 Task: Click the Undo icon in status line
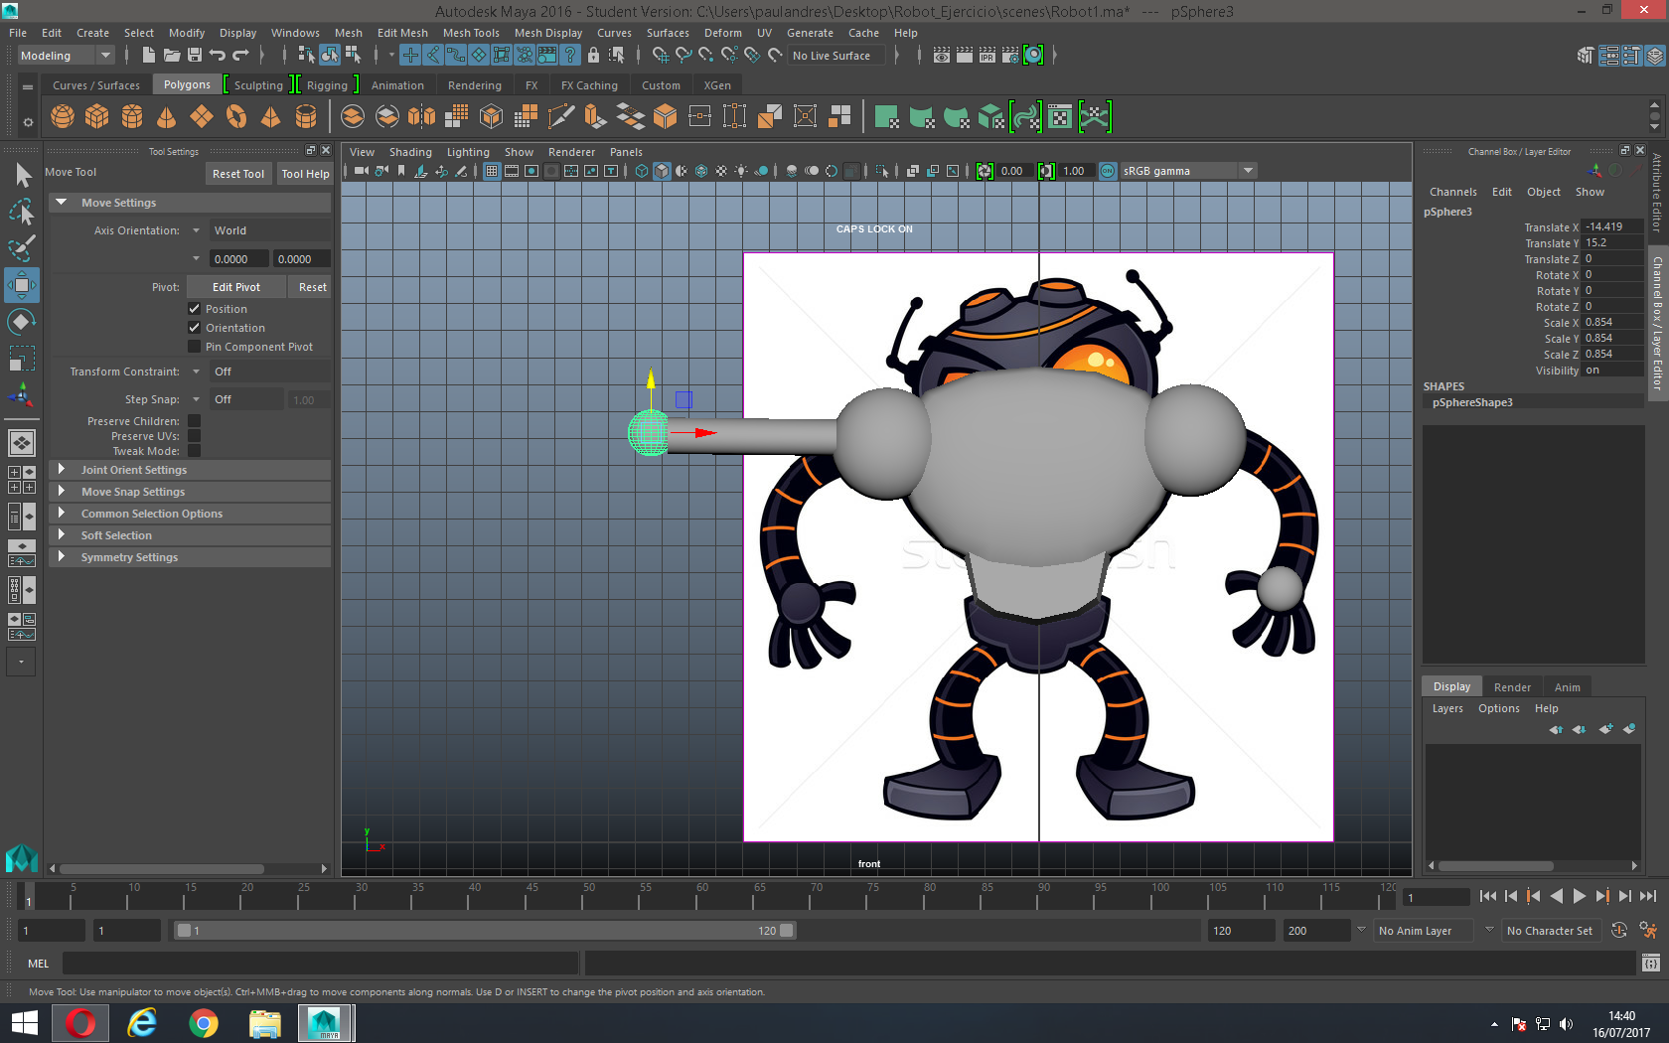click(218, 56)
